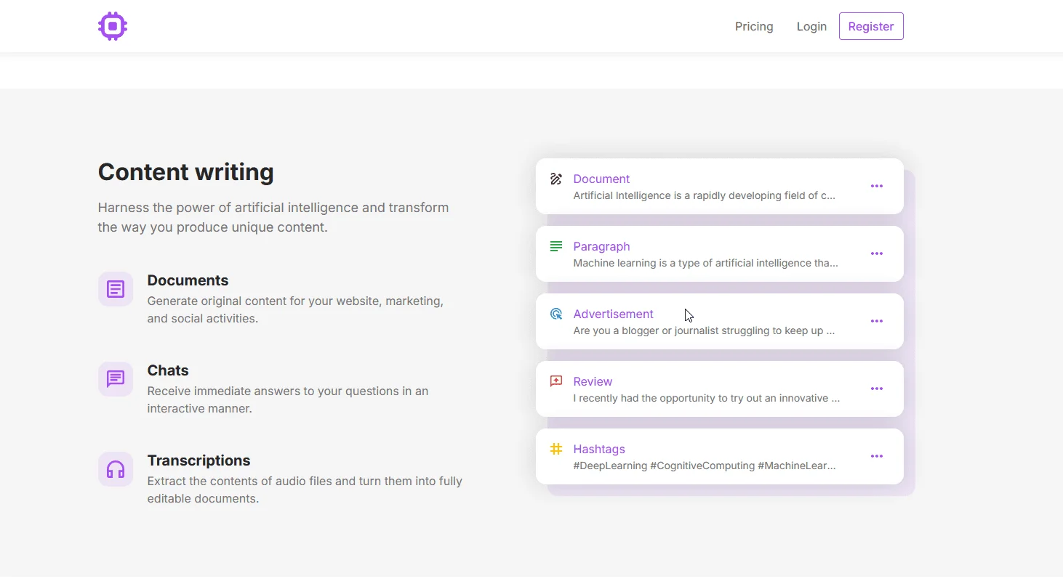
Task: Click the 'Documents' feature heading
Action: 188,280
